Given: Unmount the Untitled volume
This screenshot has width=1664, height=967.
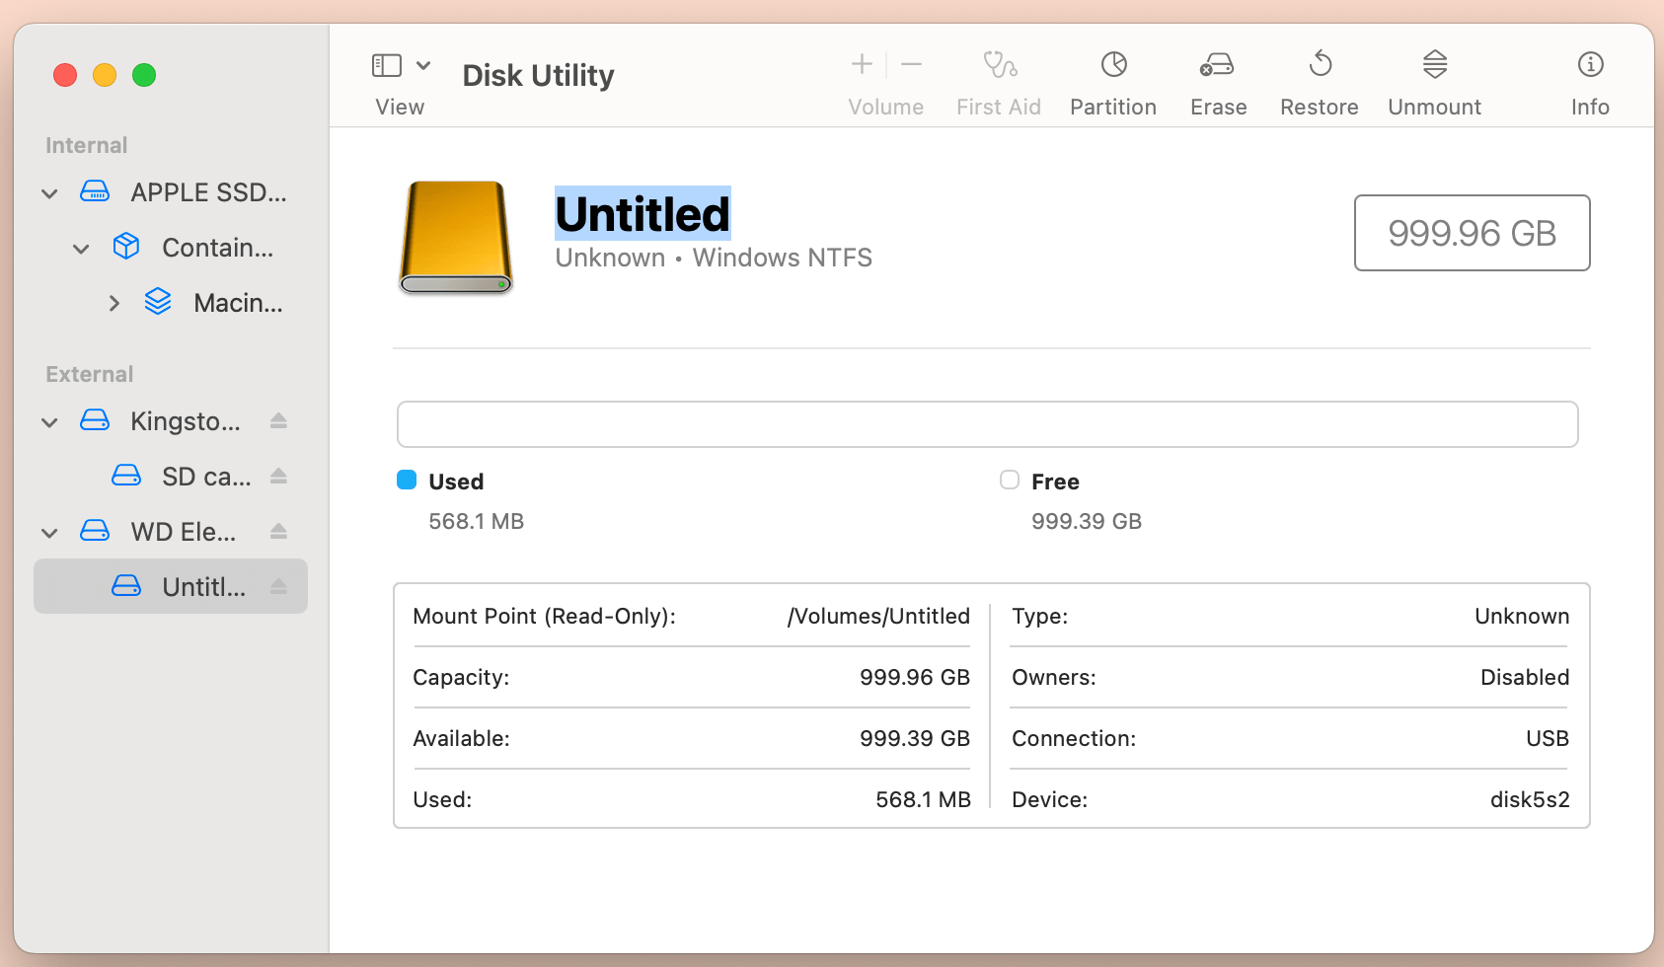Looking at the screenshot, I should (x=1433, y=79).
